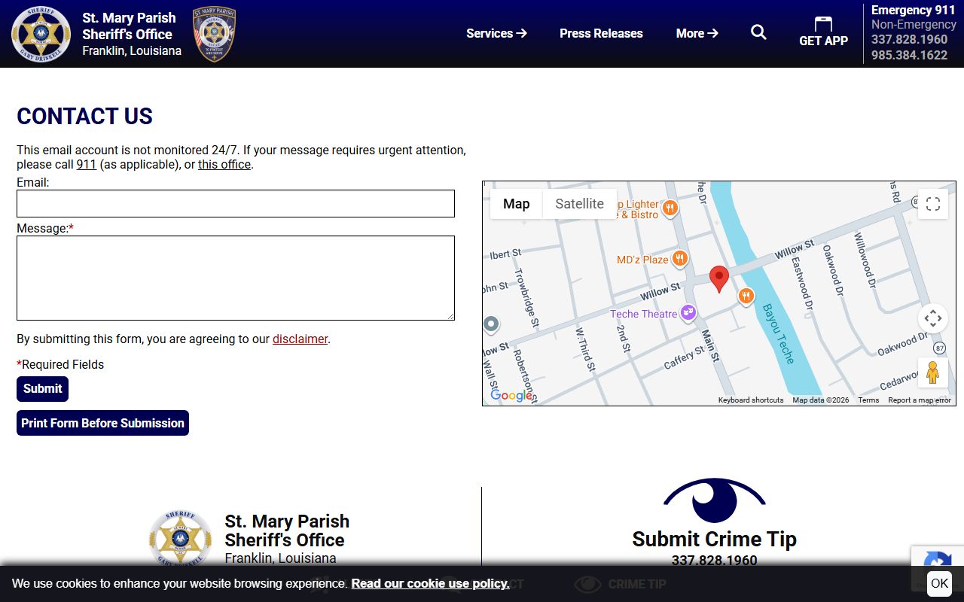Switch to the Satellite view tab
The width and height of the screenshot is (964, 602).
pos(579,204)
